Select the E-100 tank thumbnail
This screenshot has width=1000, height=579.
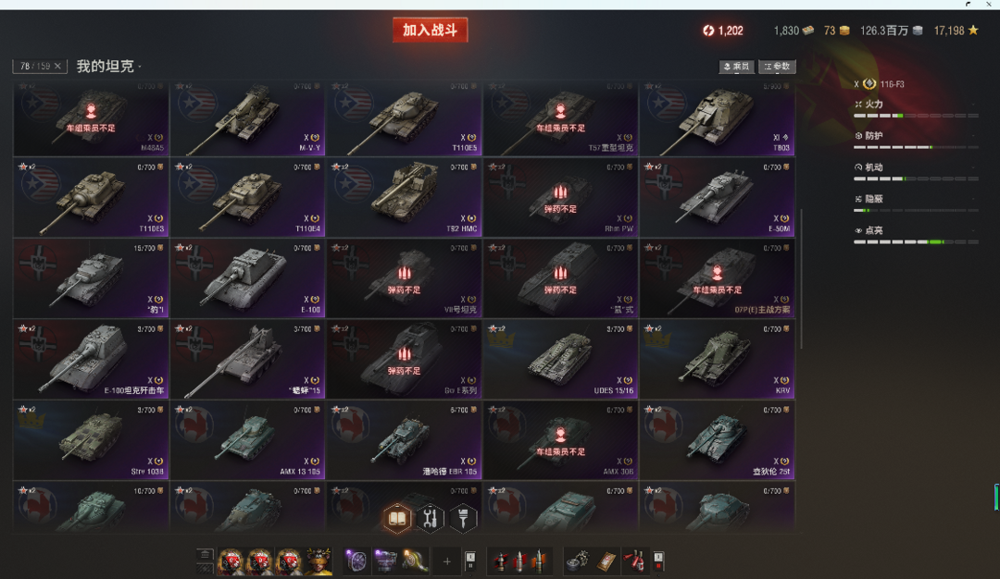click(247, 278)
